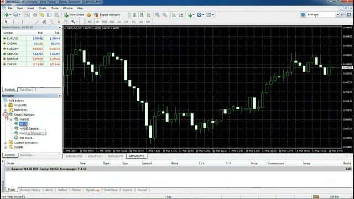Expand the Custom Indicators tree node
The width and height of the screenshot is (354, 199).
(x=5, y=143)
